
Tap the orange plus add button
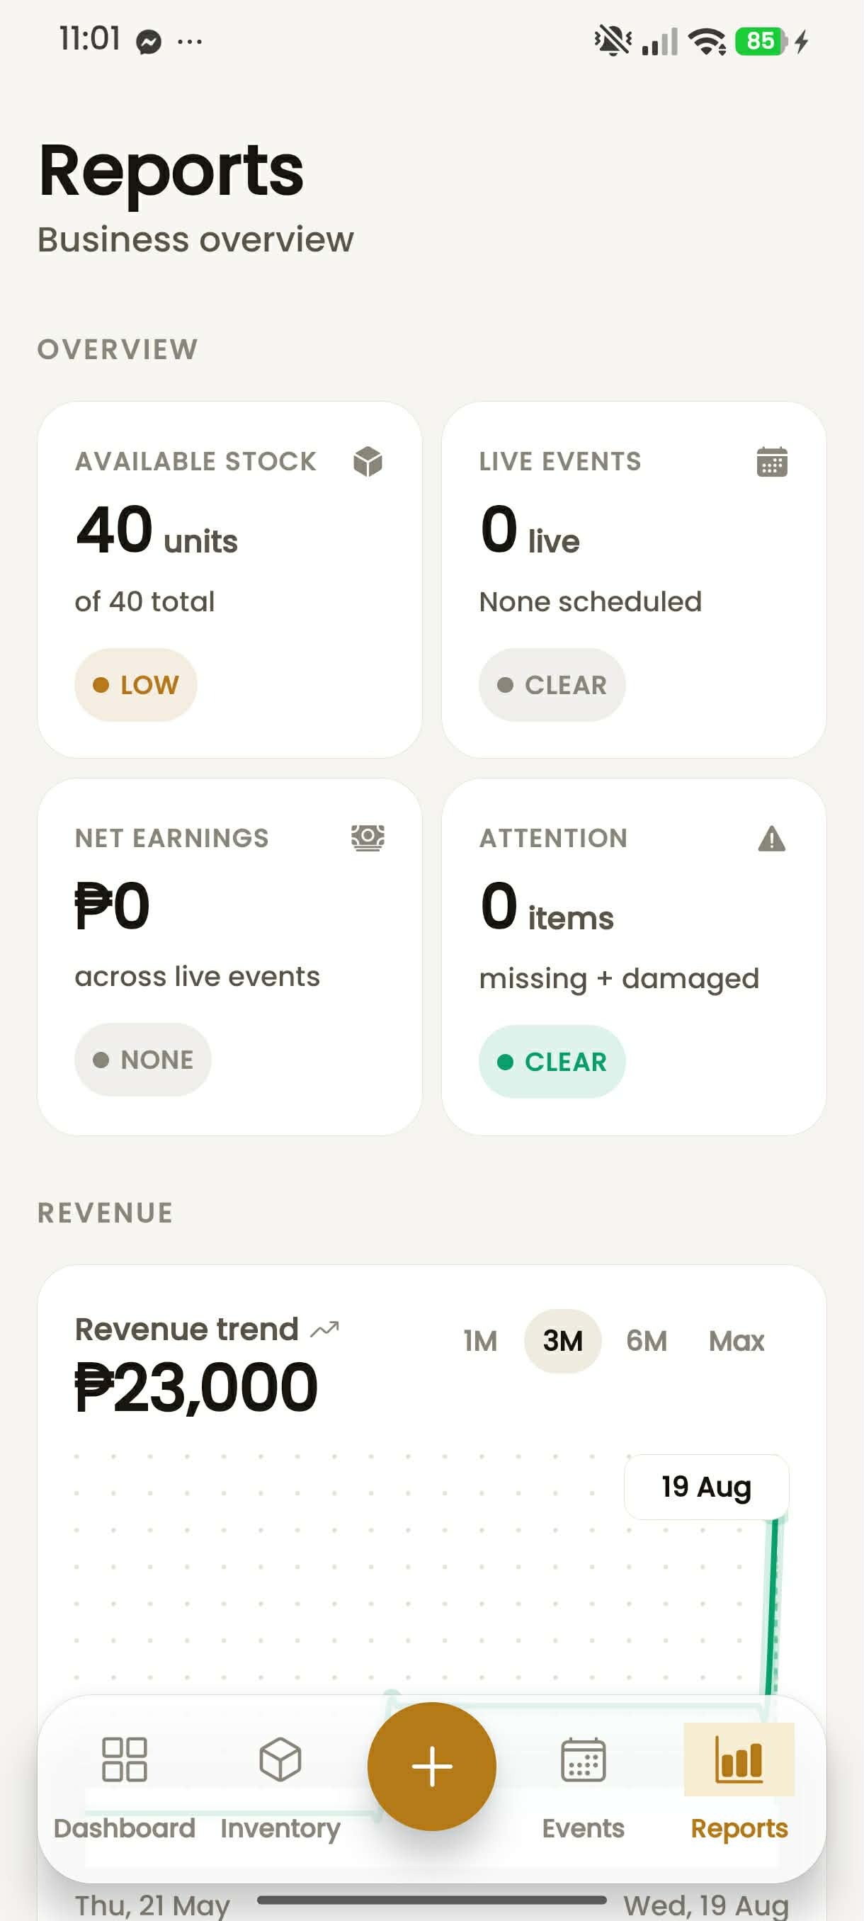click(431, 1766)
